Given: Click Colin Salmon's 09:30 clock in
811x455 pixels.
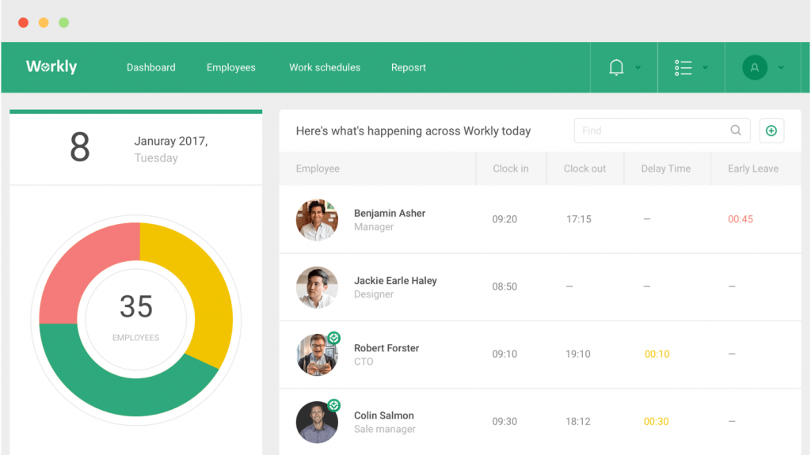Looking at the screenshot, I should 504,422.
